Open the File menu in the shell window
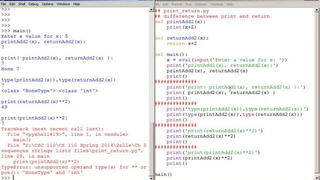Image resolution: width=320 pixels, height=180 pixels. coord(3,4)
